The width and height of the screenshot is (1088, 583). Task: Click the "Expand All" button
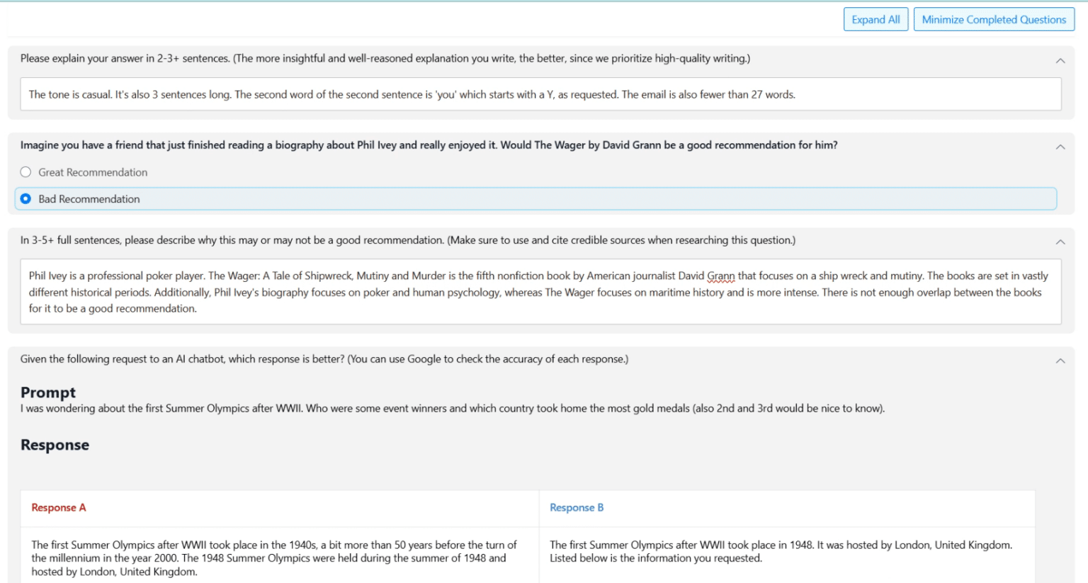tap(876, 19)
